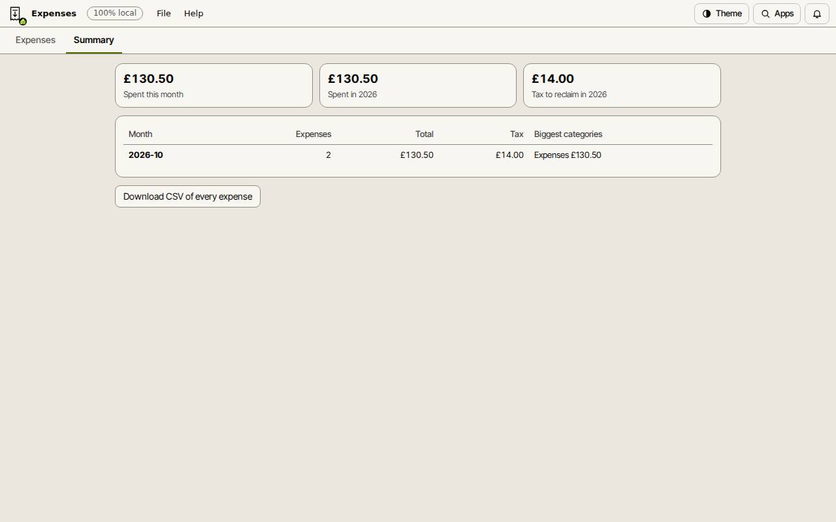Click the Tax to reclaim in 2026 card

(x=622, y=85)
